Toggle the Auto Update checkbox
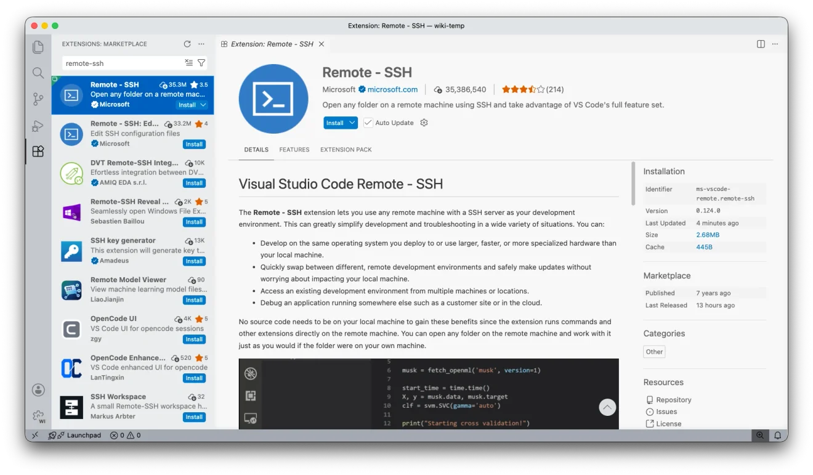813x475 pixels. click(x=368, y=123)
